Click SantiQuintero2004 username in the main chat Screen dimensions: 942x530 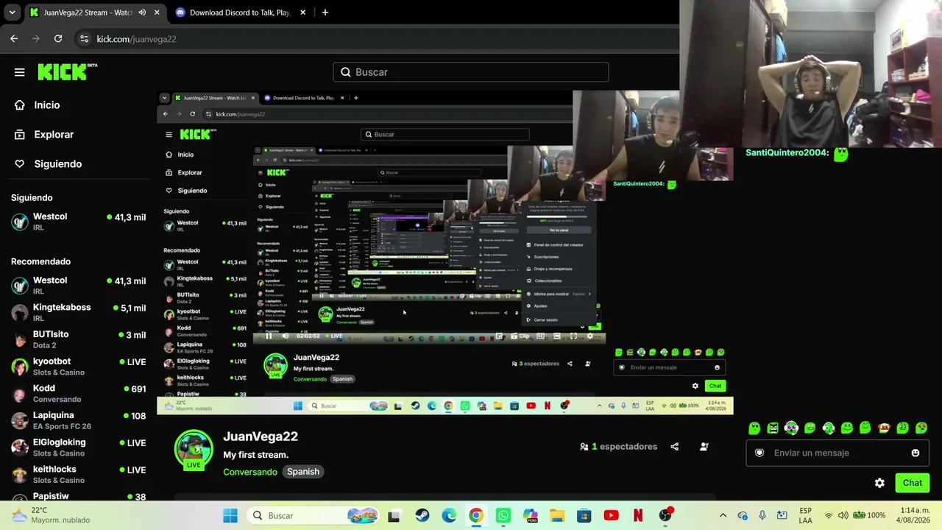click(x=787, y=153)
